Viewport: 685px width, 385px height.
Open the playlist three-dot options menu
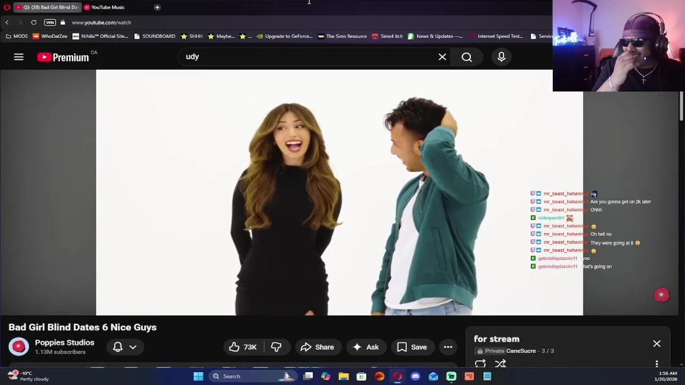tap(657, 364)
